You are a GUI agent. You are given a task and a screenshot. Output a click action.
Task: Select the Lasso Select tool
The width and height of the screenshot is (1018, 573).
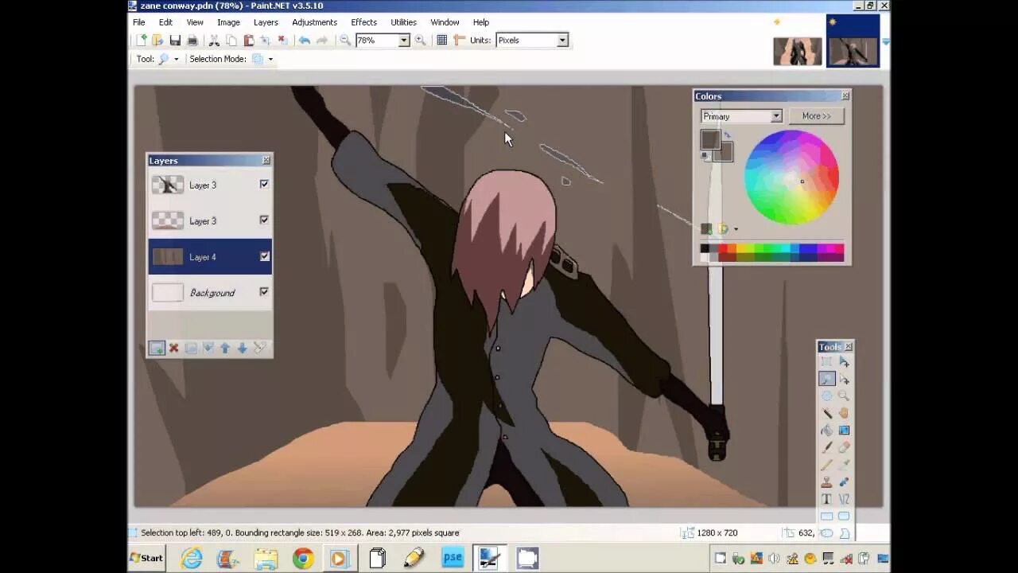(x=826, y=379)
